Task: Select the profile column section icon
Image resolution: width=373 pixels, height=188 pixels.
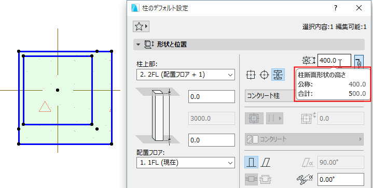Action: (x=278, y=75)
